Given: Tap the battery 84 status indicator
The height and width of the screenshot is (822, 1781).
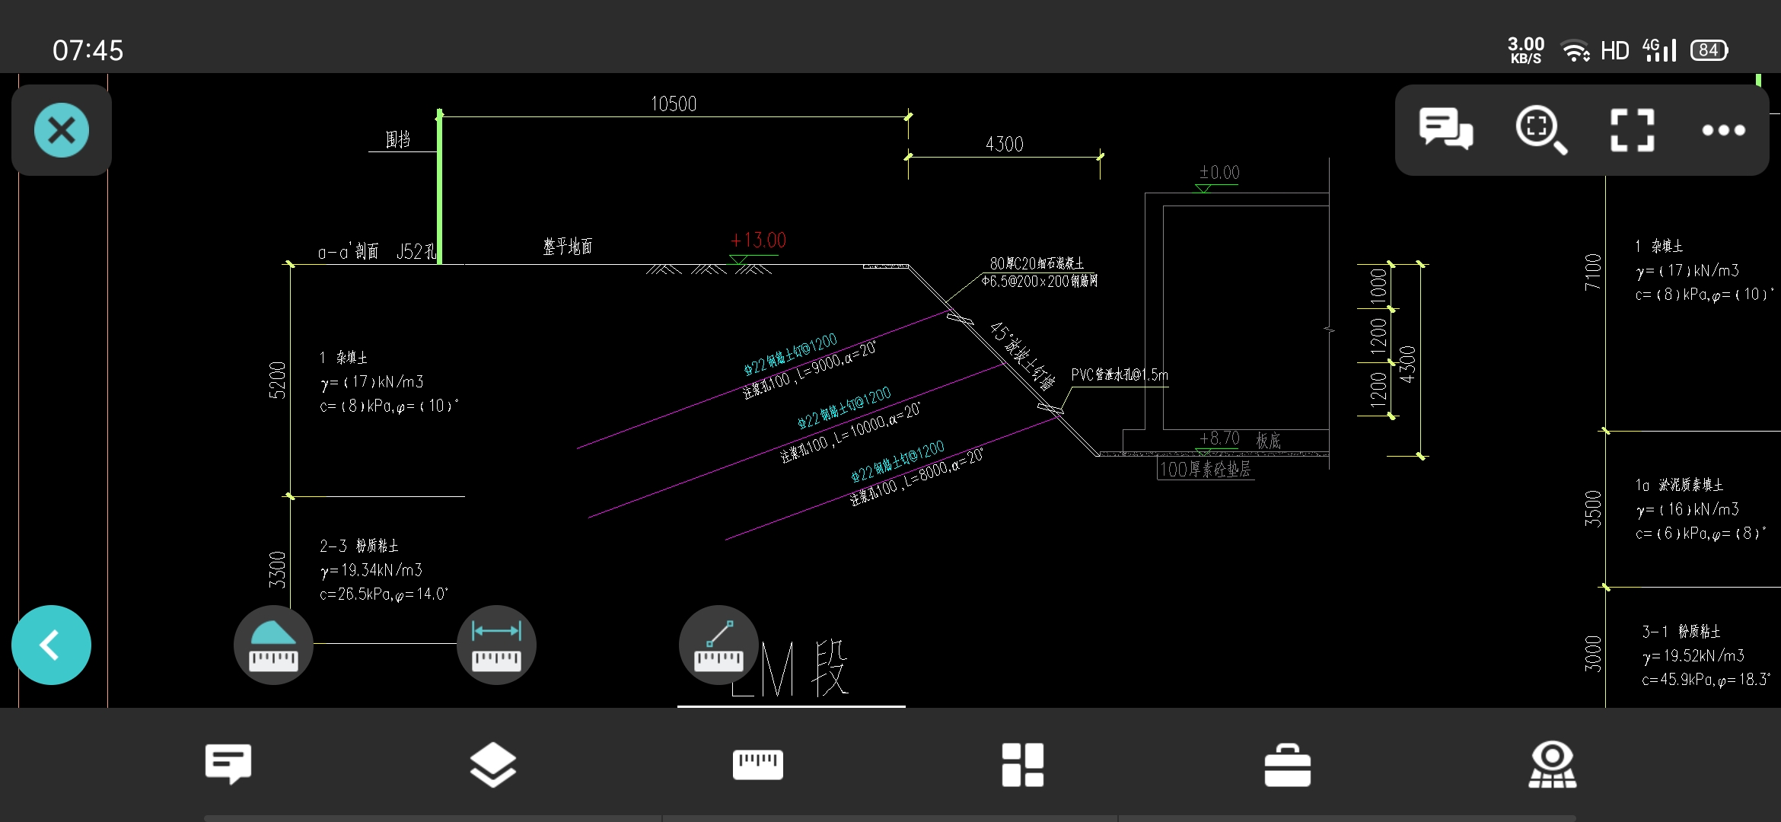Looking at the screenshot, I should (x=1709, y=50).
